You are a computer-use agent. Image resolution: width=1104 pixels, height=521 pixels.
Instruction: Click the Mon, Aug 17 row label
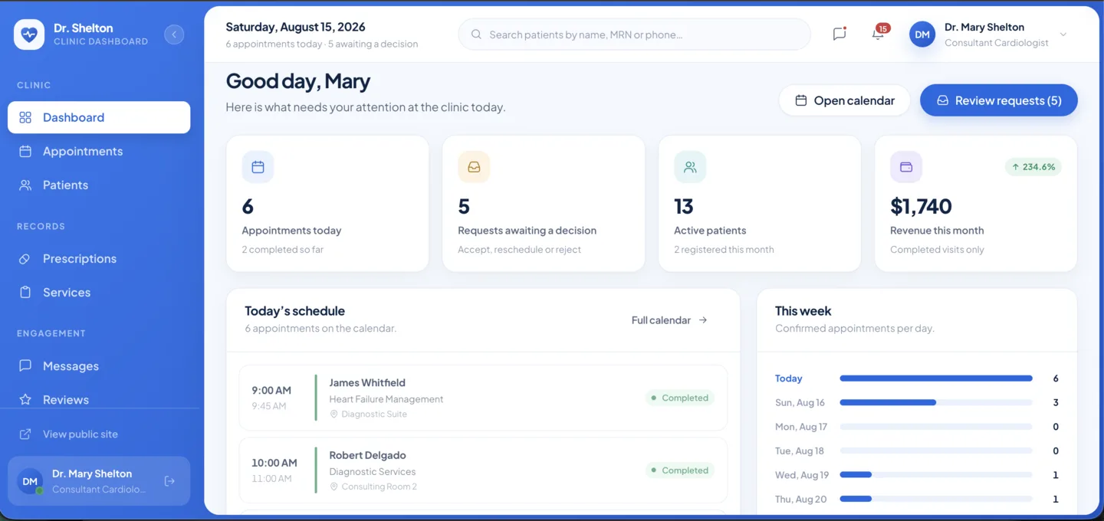point(801,427)
